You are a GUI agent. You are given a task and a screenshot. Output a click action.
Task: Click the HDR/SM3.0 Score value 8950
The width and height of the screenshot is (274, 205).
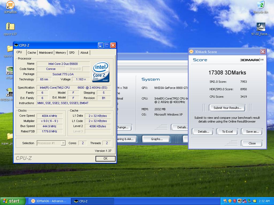[243, 89]
